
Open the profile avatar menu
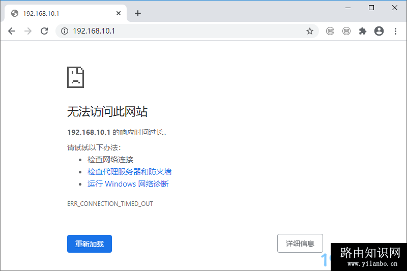(379, 31)
